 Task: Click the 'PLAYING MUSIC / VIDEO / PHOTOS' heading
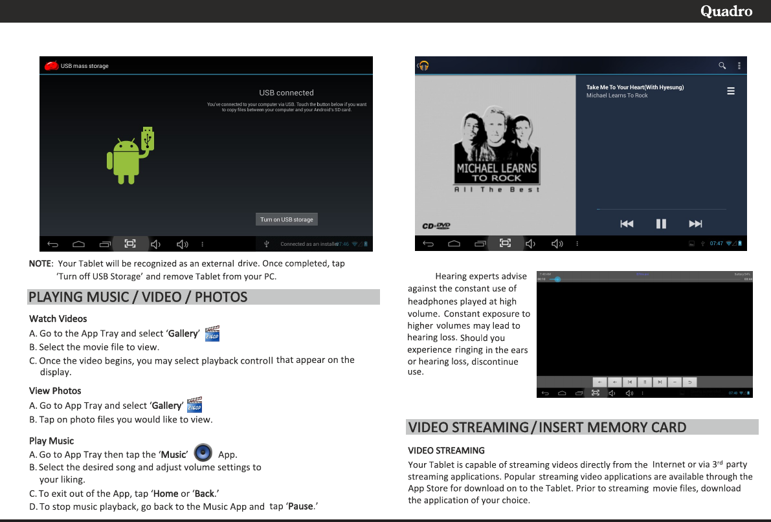[x=138, y=297]
